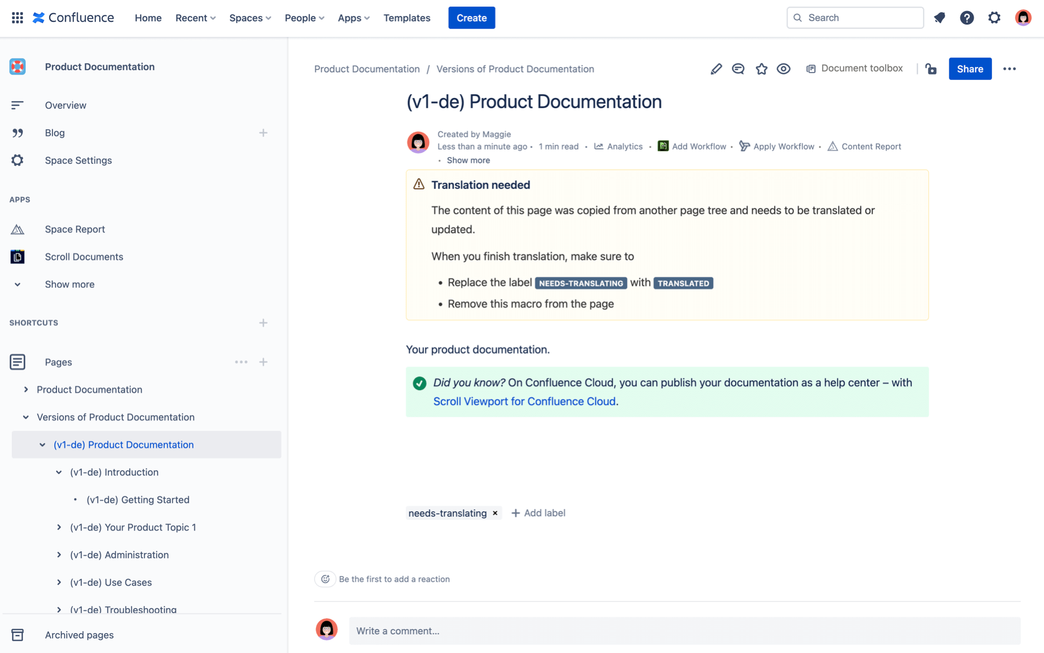Open Overview in the sidebar
The image size is (1044, 653).
click(65, 105)
